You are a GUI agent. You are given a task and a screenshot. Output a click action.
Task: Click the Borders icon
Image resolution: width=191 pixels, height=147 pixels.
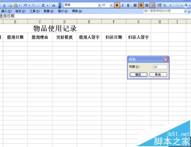click(x=178, y=5)
